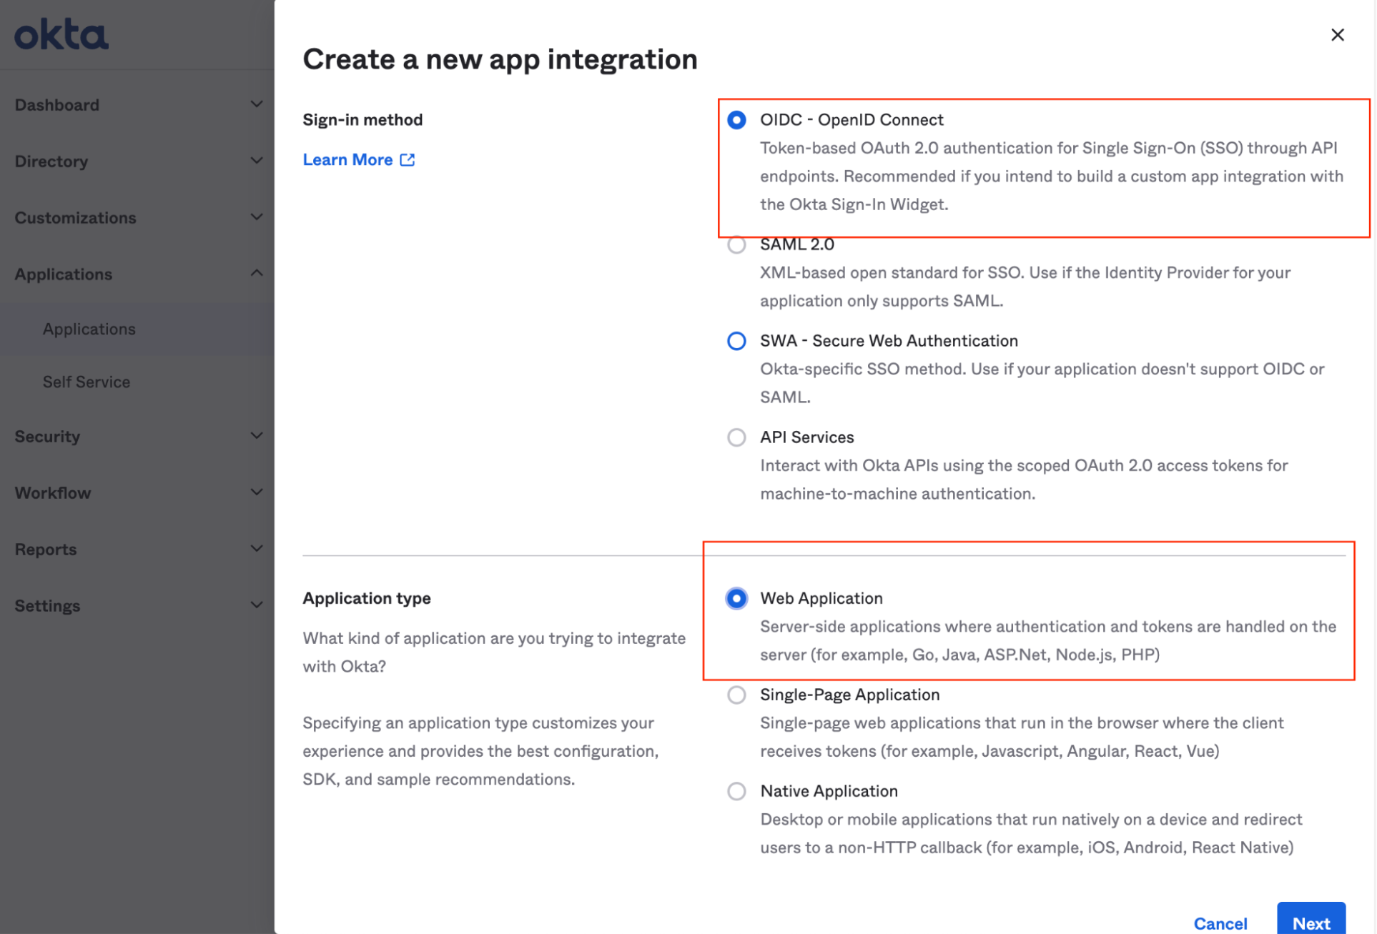This screenshot has height=934, width=1377.
Task: Click the 'SAML 2.0' label text
Action: 796,244
